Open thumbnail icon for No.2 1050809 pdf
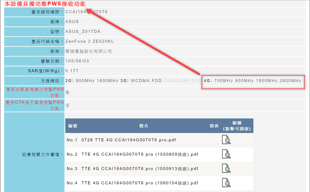310x192 pixels. point(226,154)
